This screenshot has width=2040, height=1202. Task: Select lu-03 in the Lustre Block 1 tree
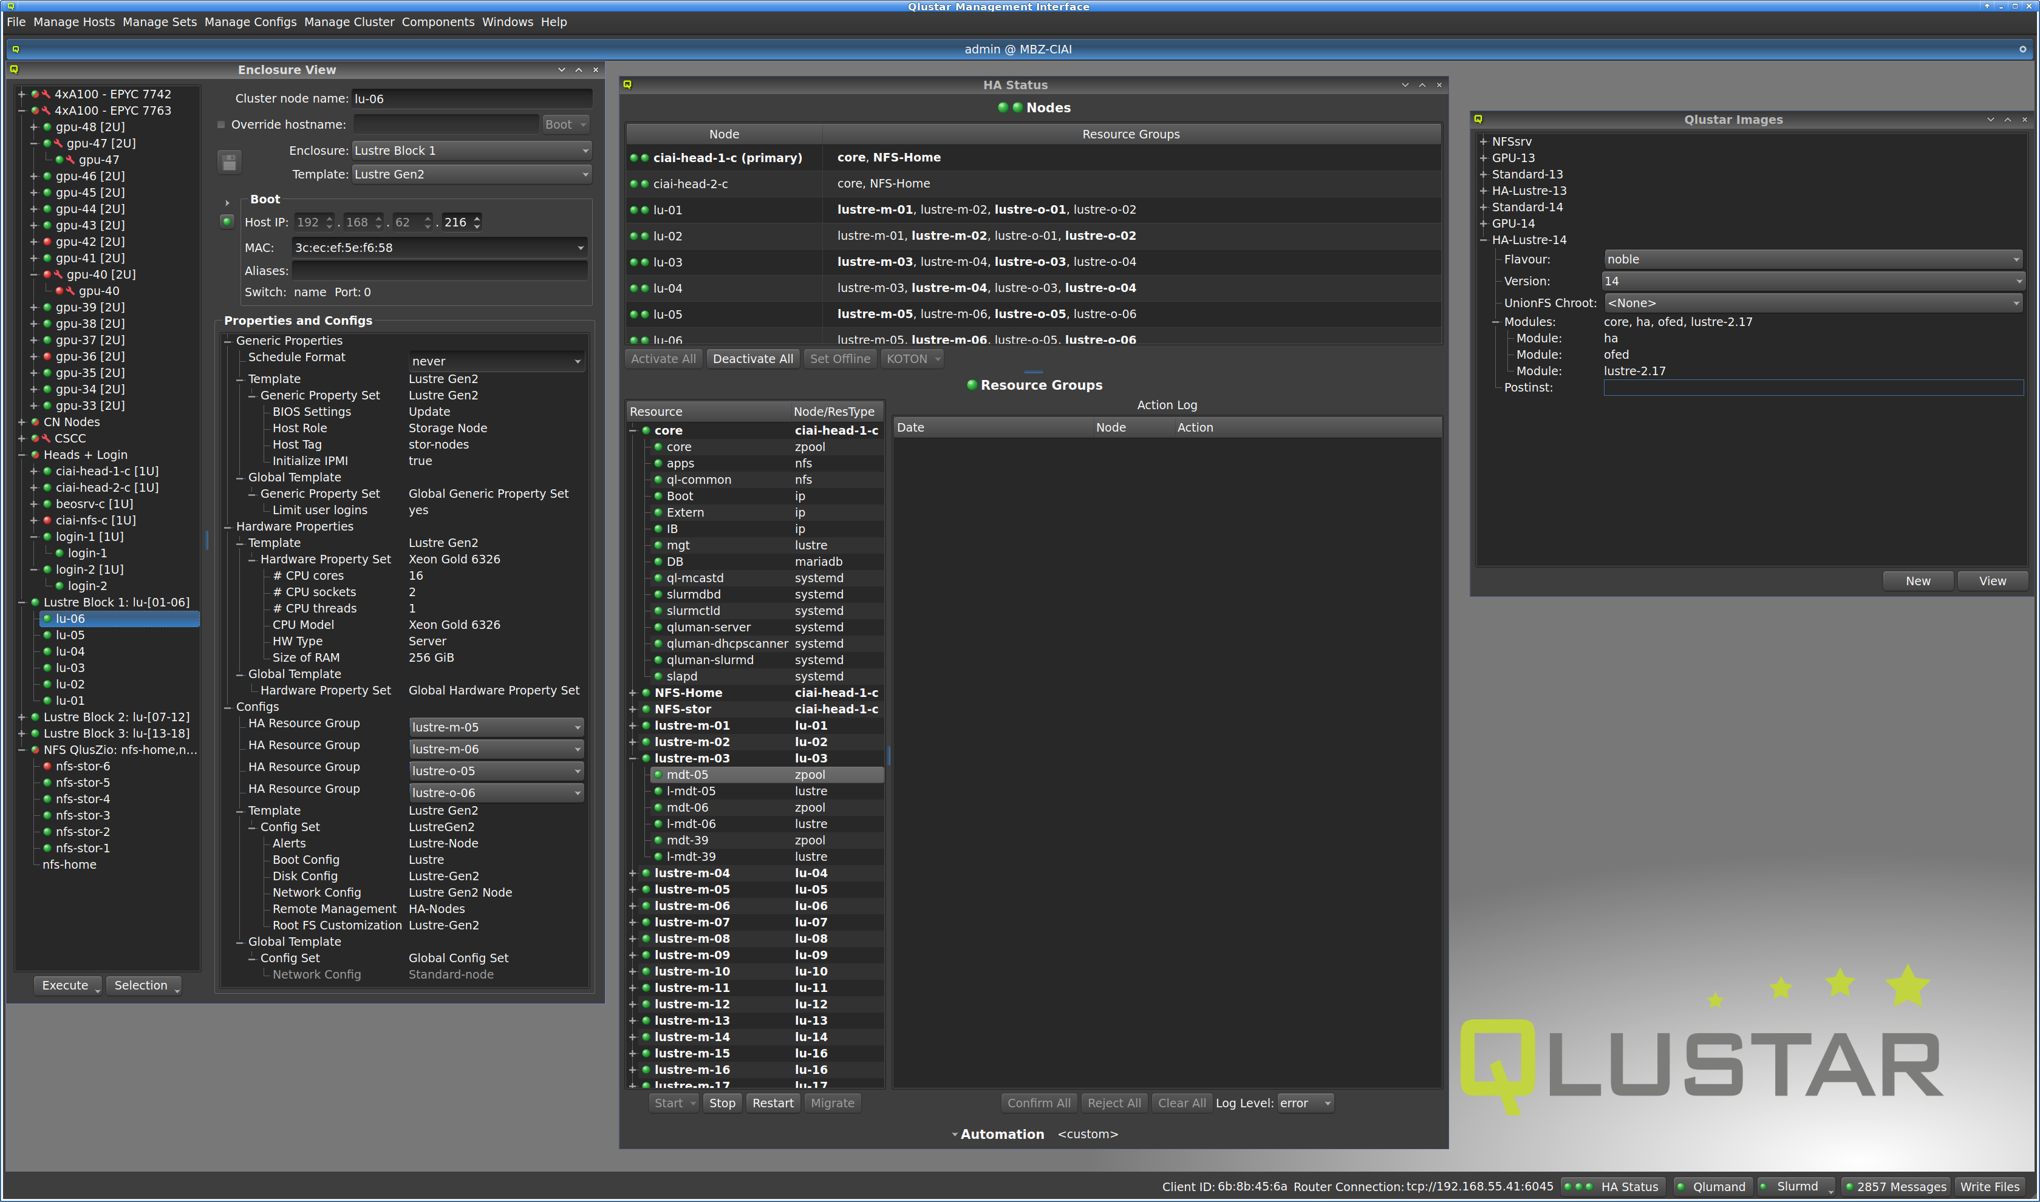70,668
